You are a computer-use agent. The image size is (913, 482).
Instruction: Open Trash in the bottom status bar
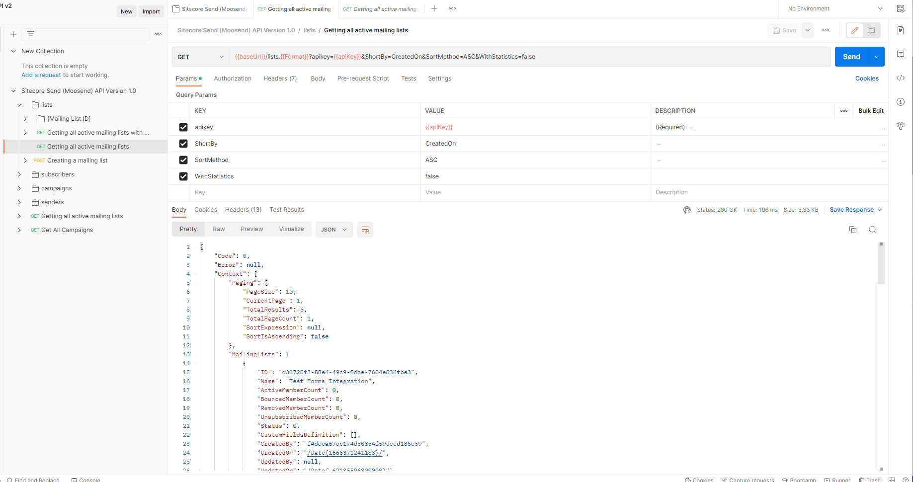pos(869,480)
